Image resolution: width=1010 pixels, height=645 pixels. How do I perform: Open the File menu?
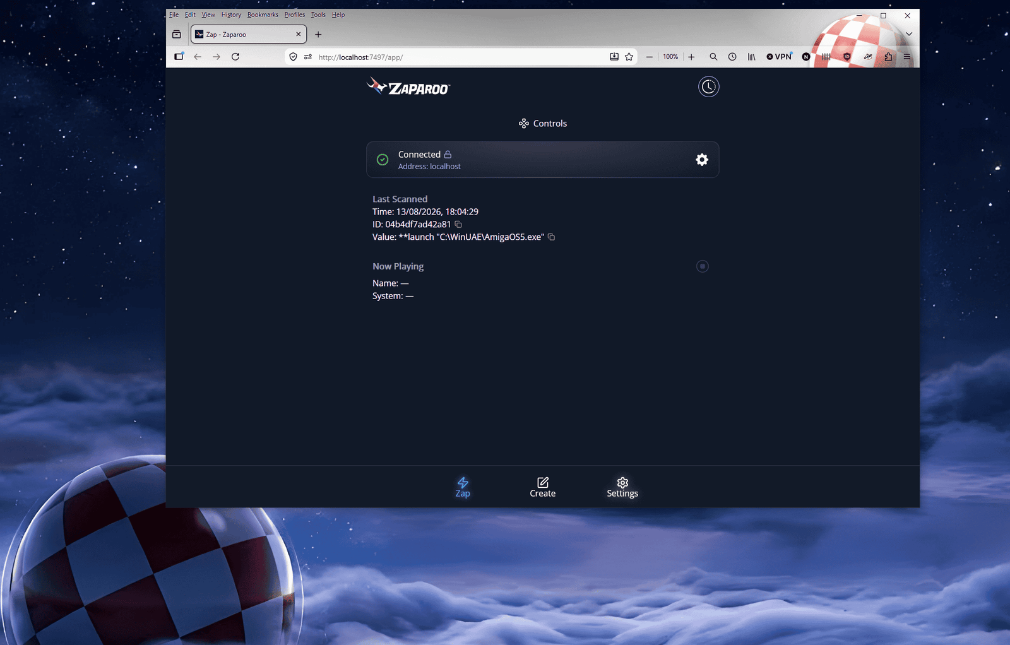pos(174,15)
